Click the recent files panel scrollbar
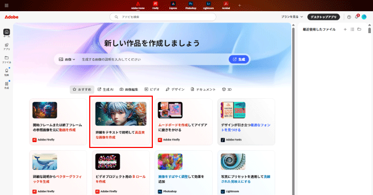The image size is (373, 195). 369,30
